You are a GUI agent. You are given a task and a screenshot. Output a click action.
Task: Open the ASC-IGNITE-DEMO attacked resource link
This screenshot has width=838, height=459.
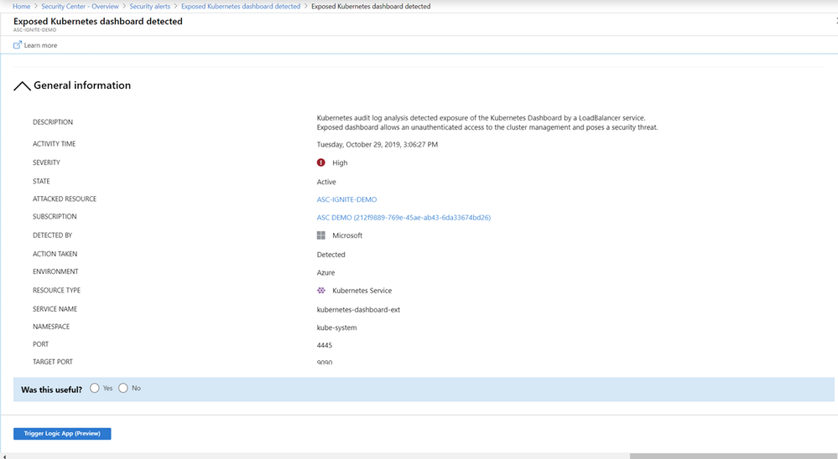[x=346, y=199]
